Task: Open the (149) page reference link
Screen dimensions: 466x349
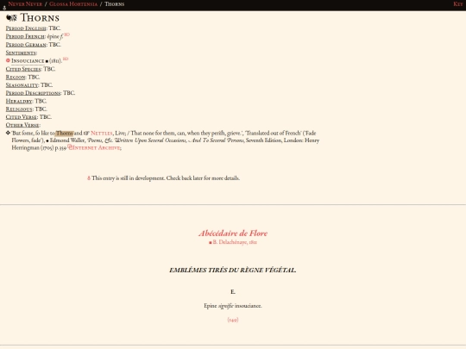Action: [233, 320]
